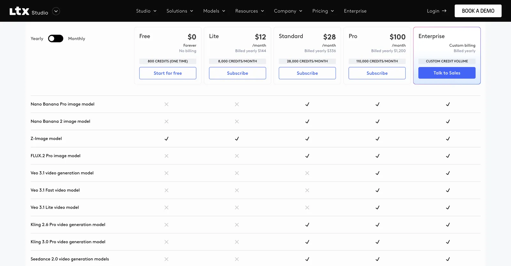Click Pro checkmark for Veo 3.1 video generation

[378, 173]
